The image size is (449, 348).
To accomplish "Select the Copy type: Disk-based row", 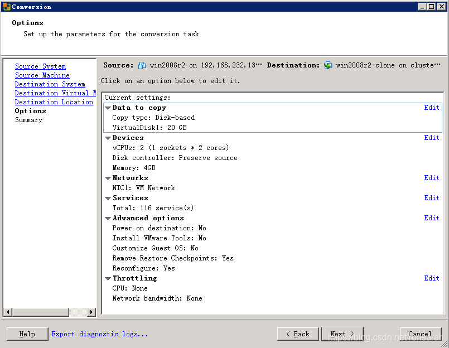I will coord(153,118).
